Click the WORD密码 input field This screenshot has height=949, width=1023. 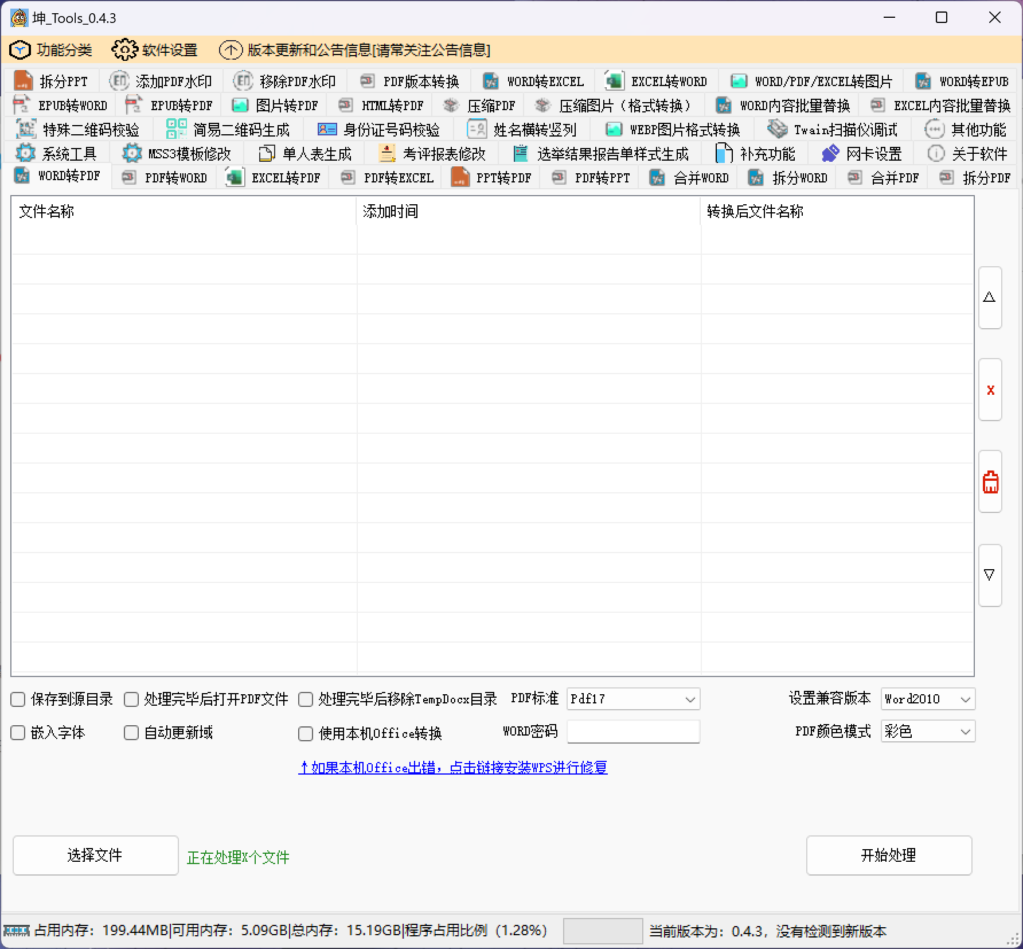point(633,732)
